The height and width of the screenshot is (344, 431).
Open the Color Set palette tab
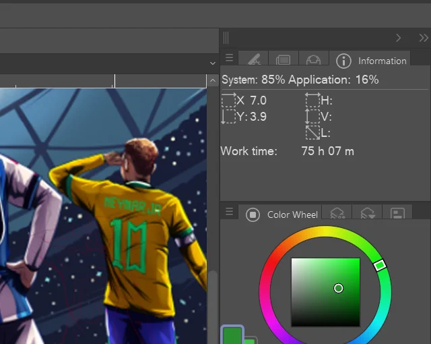[x=397, y=212]
